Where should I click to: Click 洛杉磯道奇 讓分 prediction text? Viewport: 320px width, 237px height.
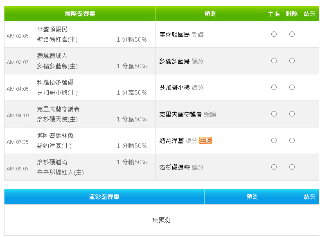coord(181,167)
